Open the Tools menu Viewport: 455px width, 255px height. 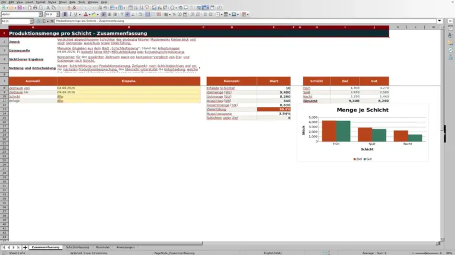(82, 2)
